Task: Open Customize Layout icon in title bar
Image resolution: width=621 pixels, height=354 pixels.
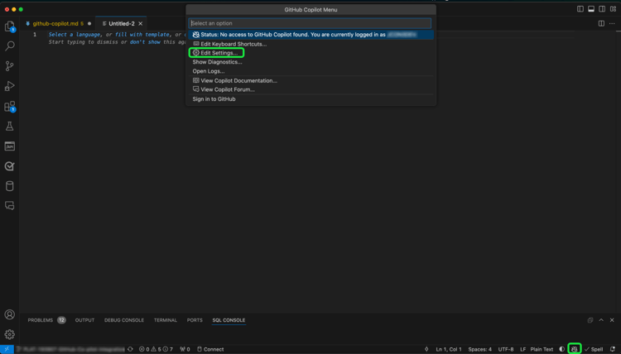Action: [x=613, y=9]
